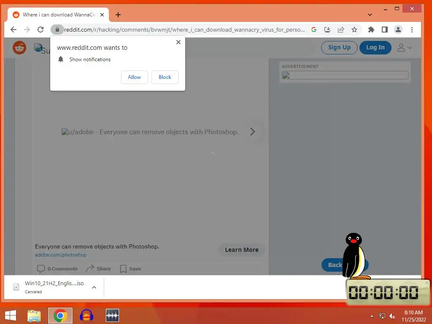Screen dimensions: 432x324
Task: Open the adobe.com/photoshop link
Action: 61,255
